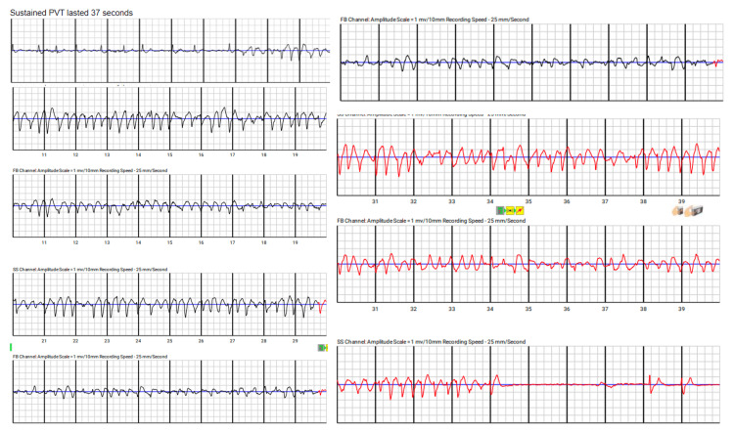Click the yellow icon with the red lightning bolt
This screenshot has width=734, height=433.
[x=520, y=211]
